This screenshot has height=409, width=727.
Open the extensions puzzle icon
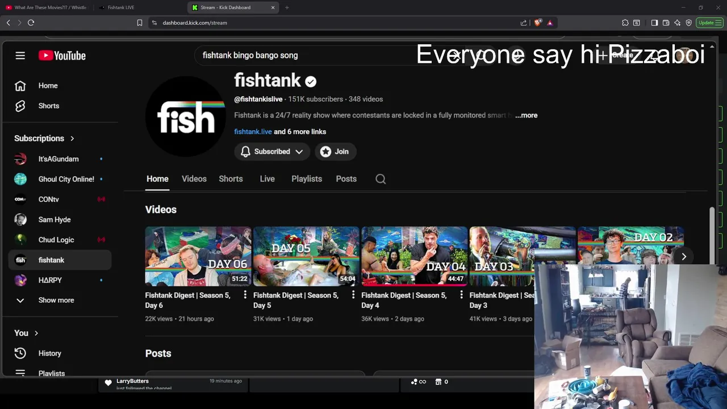pos(625,23)
